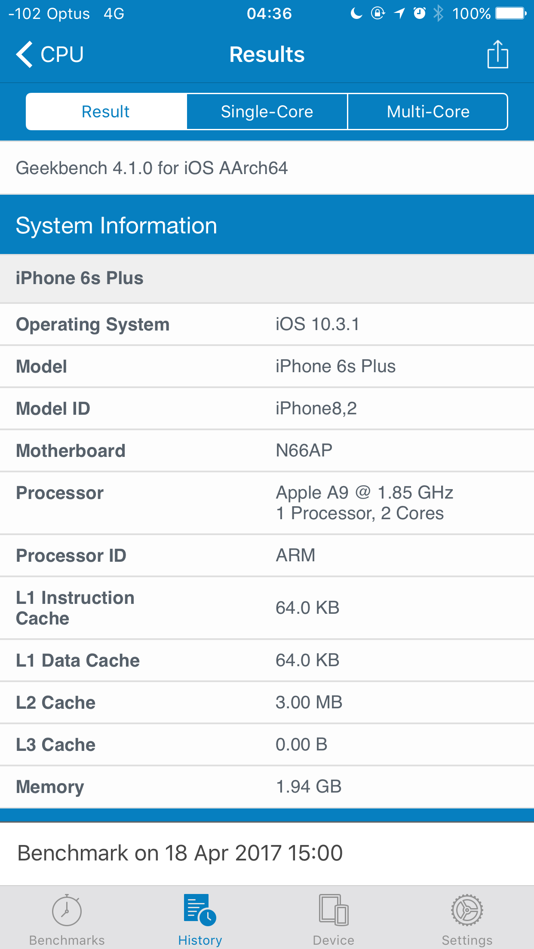Tap the alarm clock status icon

pyautogui.click(x=420, y=14)
